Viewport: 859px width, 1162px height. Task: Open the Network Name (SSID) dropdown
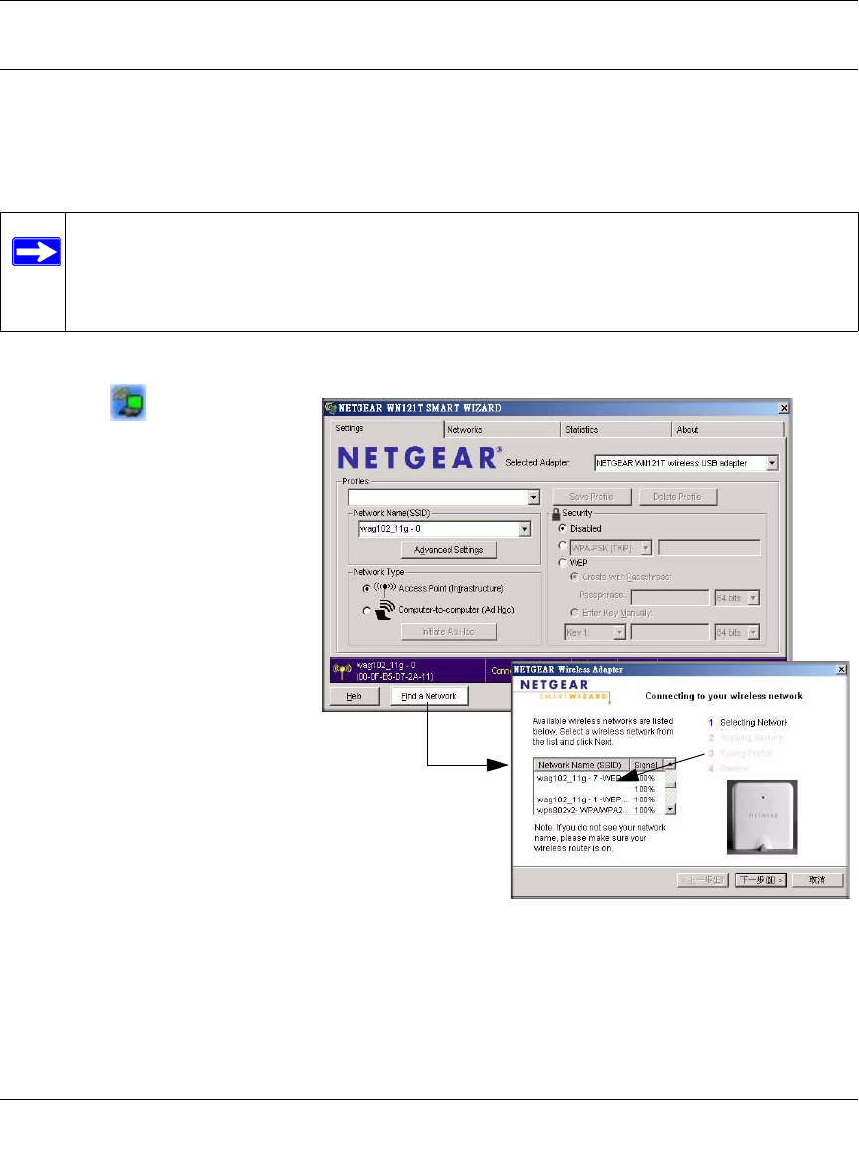click(524, 529)
